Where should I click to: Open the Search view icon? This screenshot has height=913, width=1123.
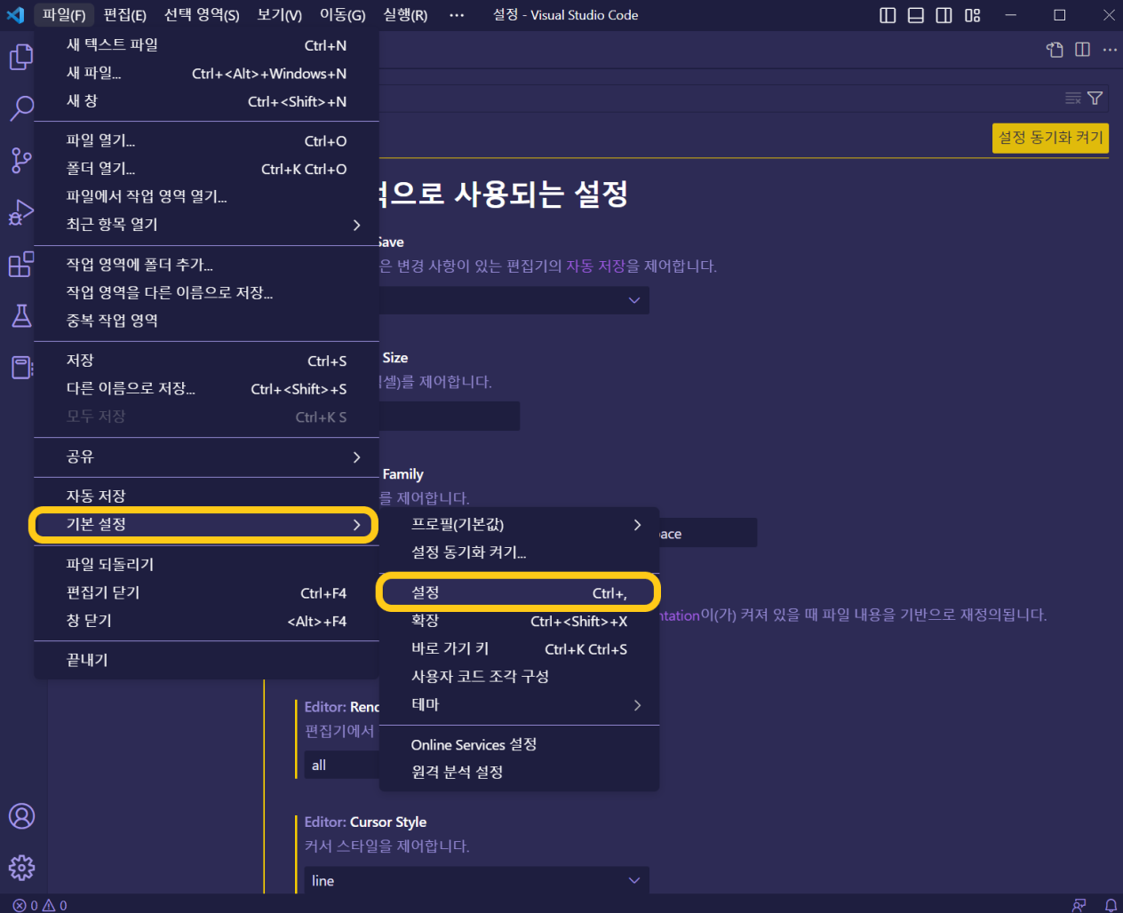[x=21, y=108]
